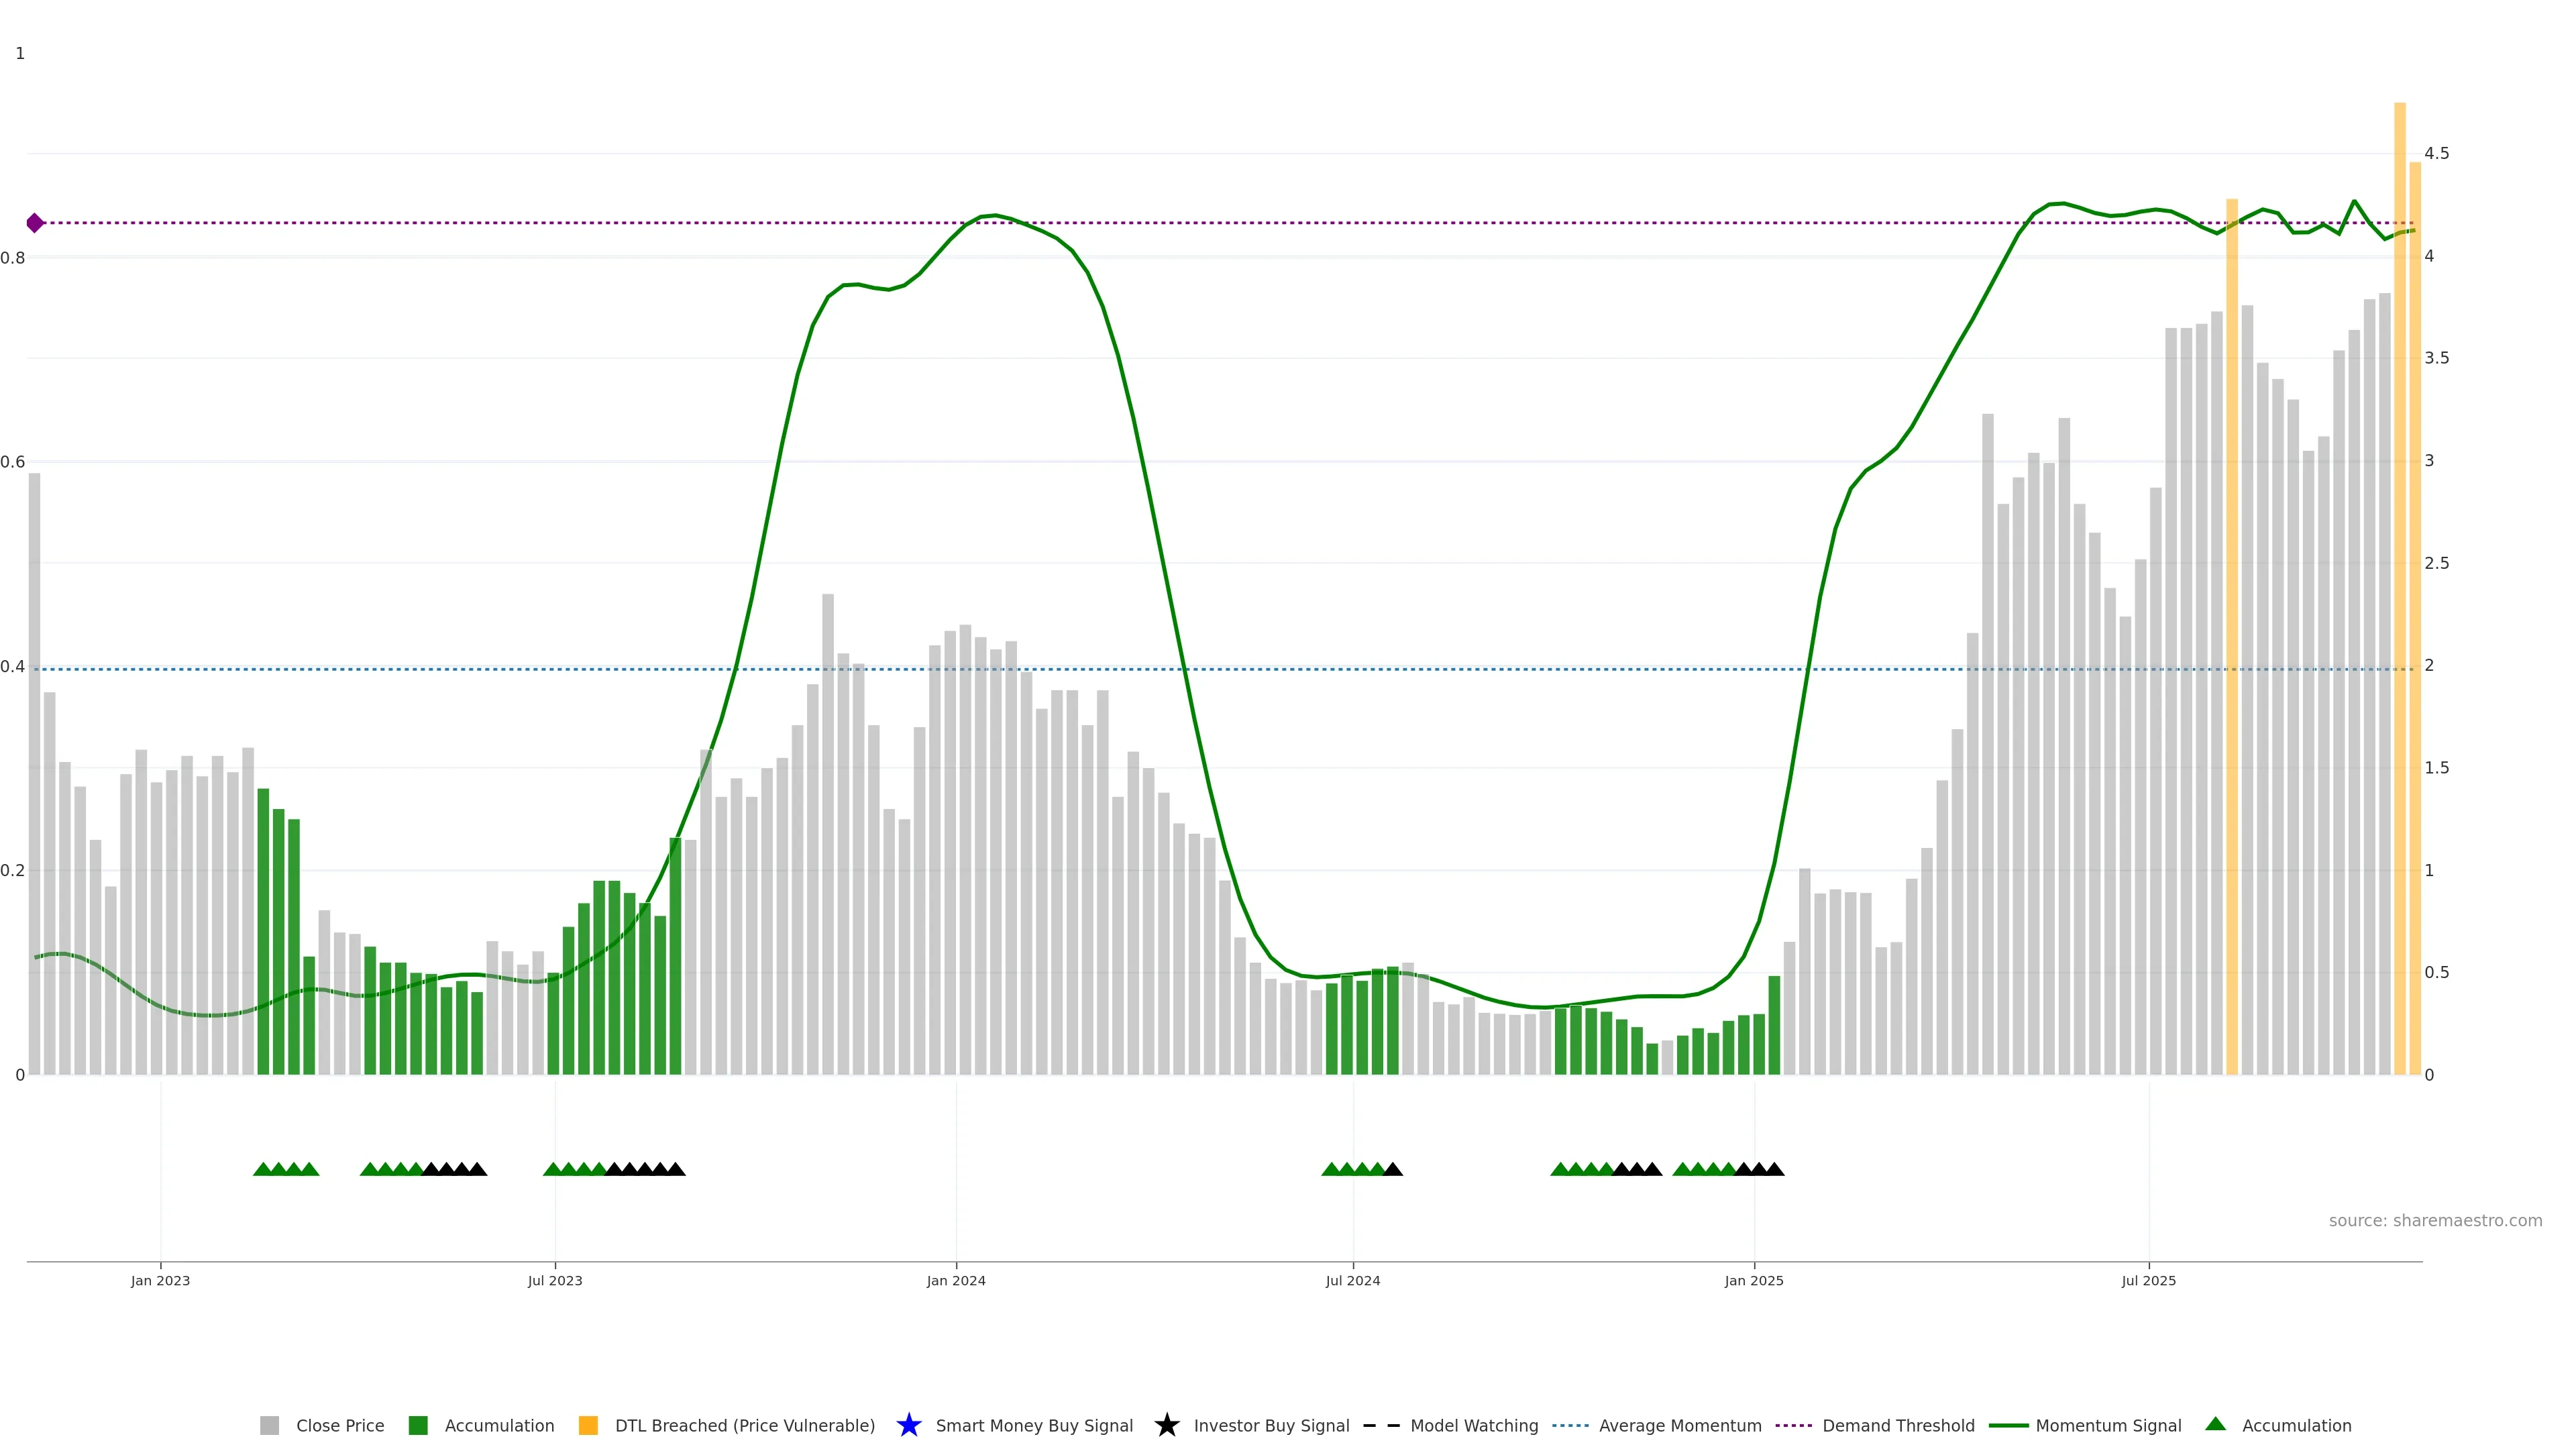Toggle the Momentum Signal legend label
This screenshot has width=2576, height=1449.
click(2108, 1425)
